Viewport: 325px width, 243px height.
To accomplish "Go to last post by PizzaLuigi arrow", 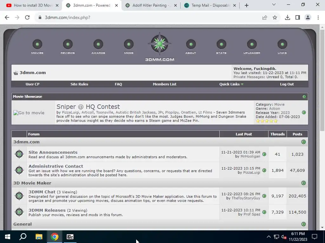I will pos(264,170).
